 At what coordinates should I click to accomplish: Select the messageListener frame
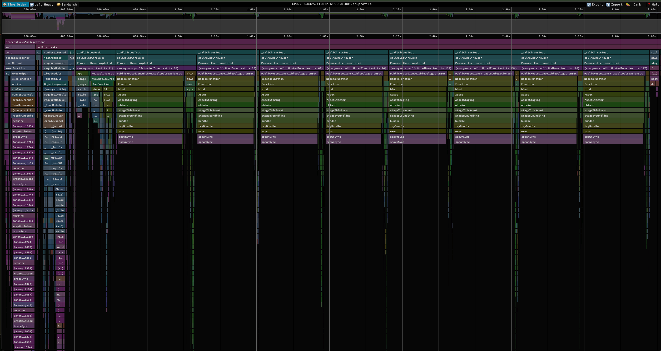18,58
